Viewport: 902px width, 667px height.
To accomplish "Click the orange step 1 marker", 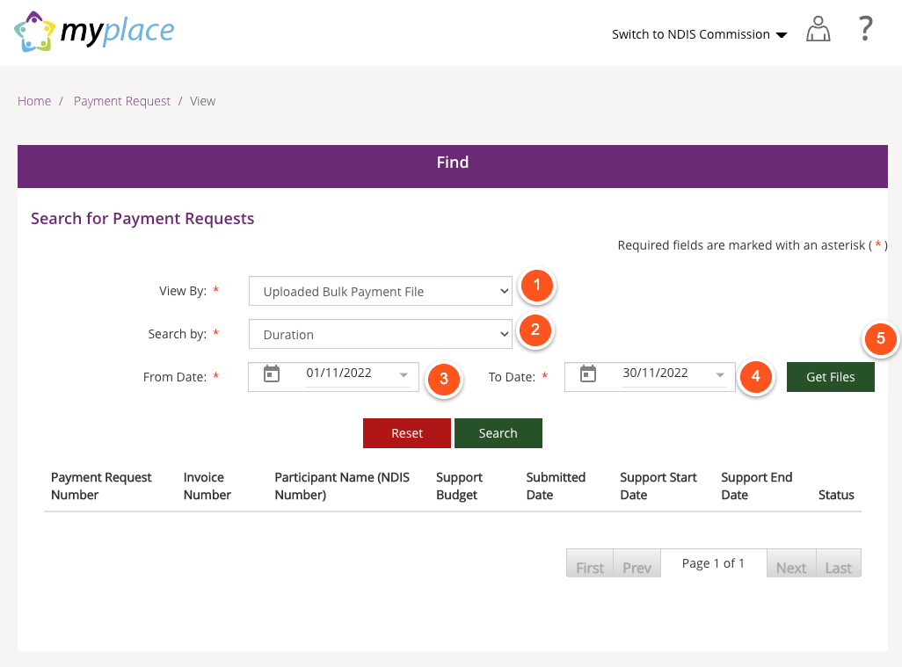I will [x=536, y=286].
